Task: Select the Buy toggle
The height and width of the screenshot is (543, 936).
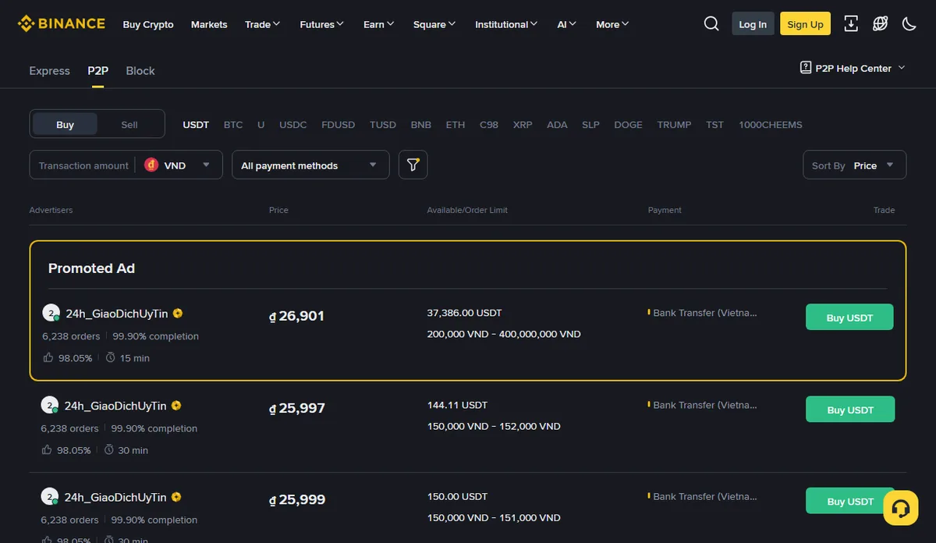Action: point(65,124)
